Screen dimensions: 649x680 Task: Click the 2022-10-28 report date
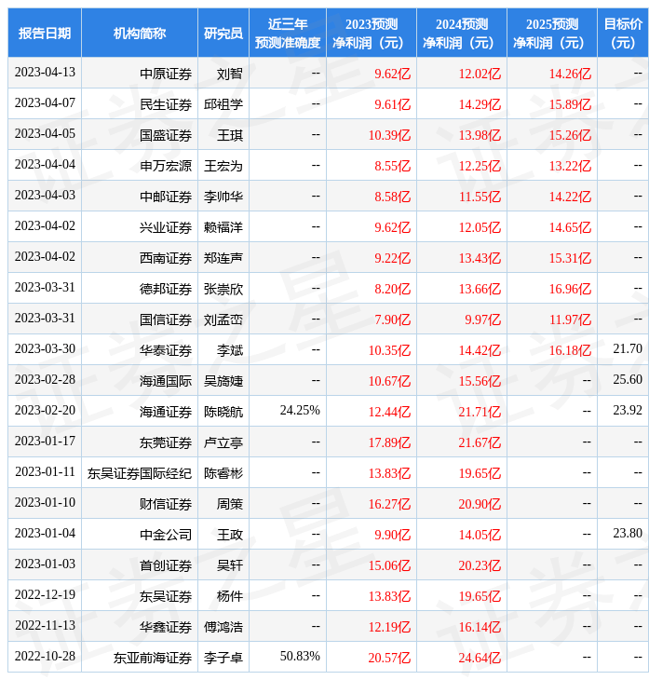point(45,657)
